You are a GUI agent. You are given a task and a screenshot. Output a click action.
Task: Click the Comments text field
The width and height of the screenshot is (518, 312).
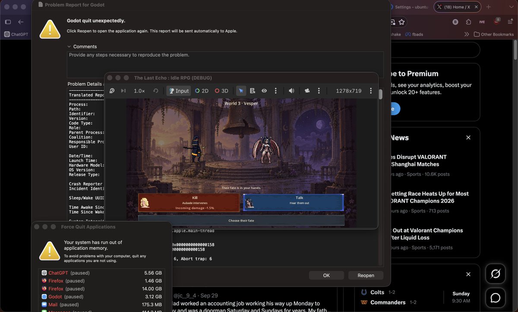[225, 65]
